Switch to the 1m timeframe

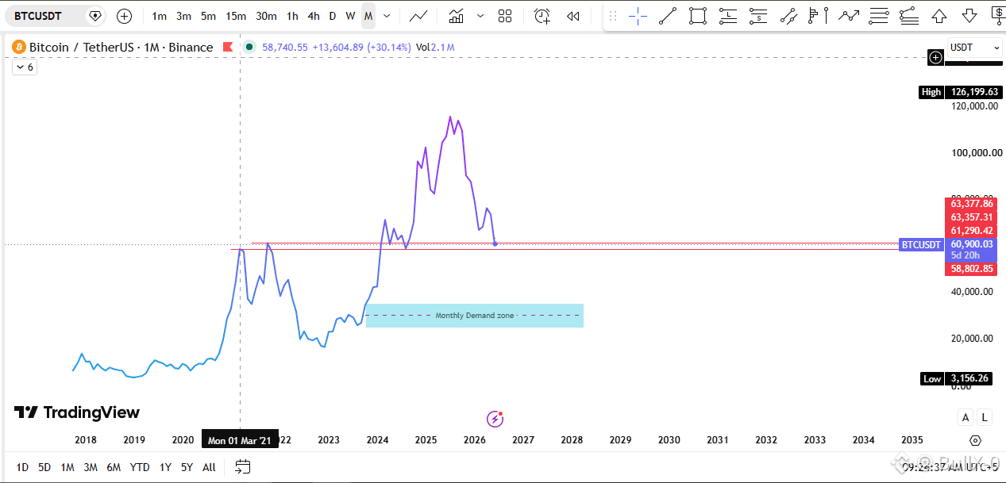[x=160, y=16]
